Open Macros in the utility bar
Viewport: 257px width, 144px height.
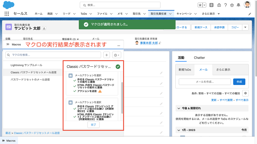(x=9, y=141)
